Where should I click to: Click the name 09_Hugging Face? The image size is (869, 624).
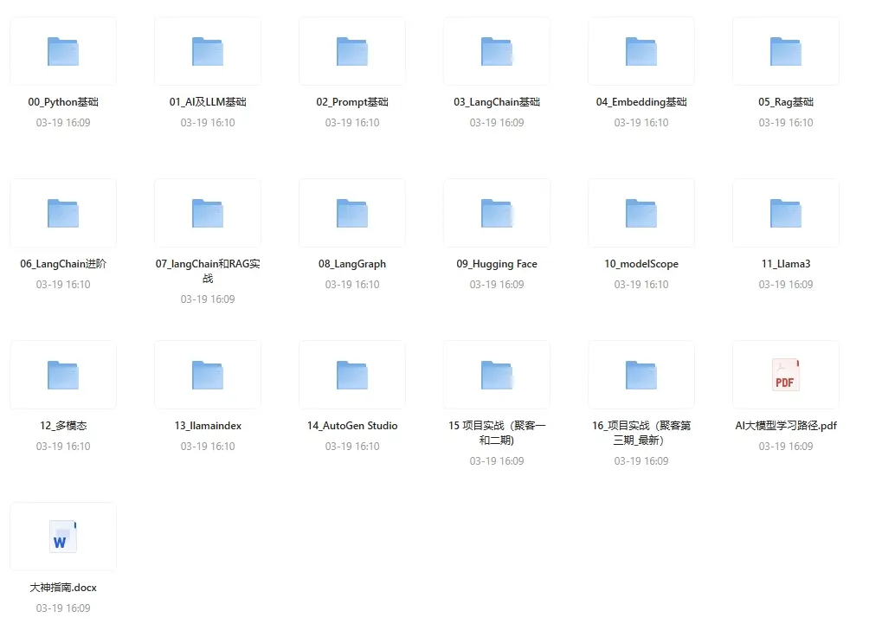497,264
